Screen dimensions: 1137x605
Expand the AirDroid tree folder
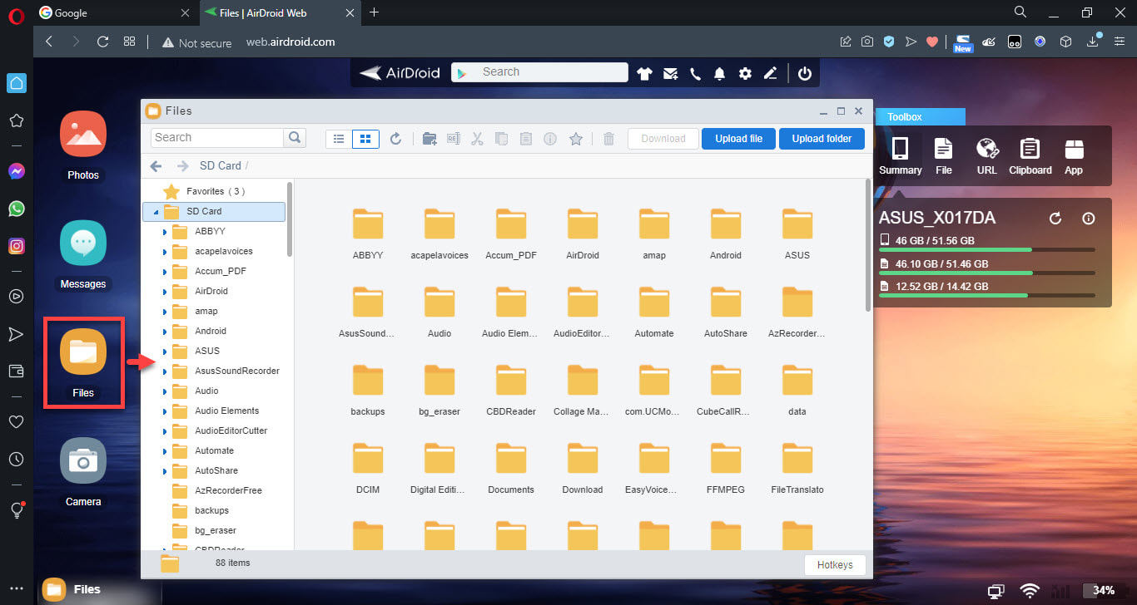pyautogui.click(x=165, y=292)
